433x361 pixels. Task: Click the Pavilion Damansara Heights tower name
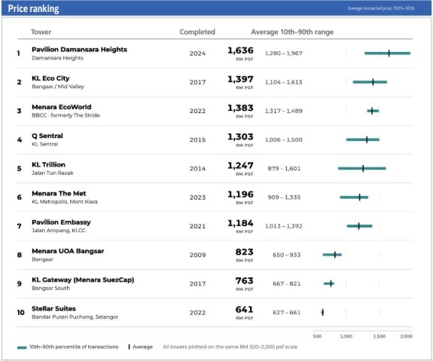[x=79, y=50]
